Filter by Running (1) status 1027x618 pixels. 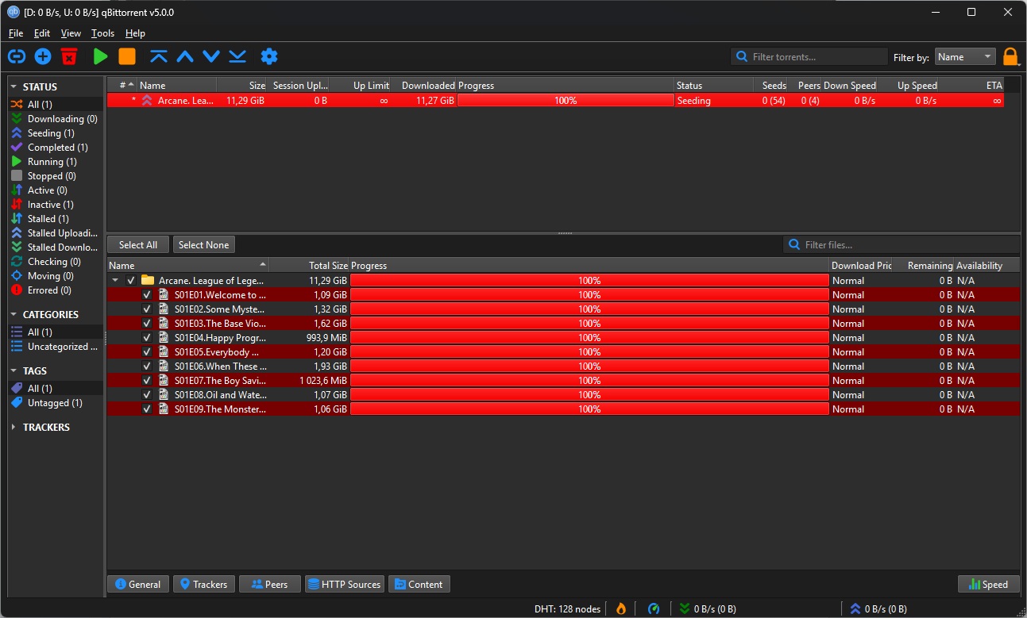56,162
